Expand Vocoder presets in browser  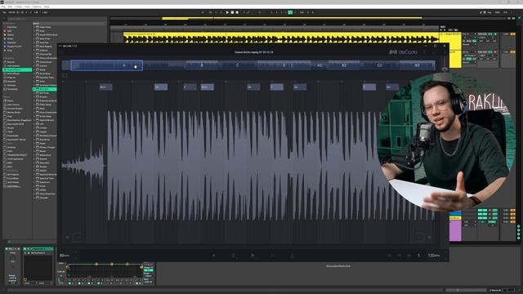tap(34, 198)
